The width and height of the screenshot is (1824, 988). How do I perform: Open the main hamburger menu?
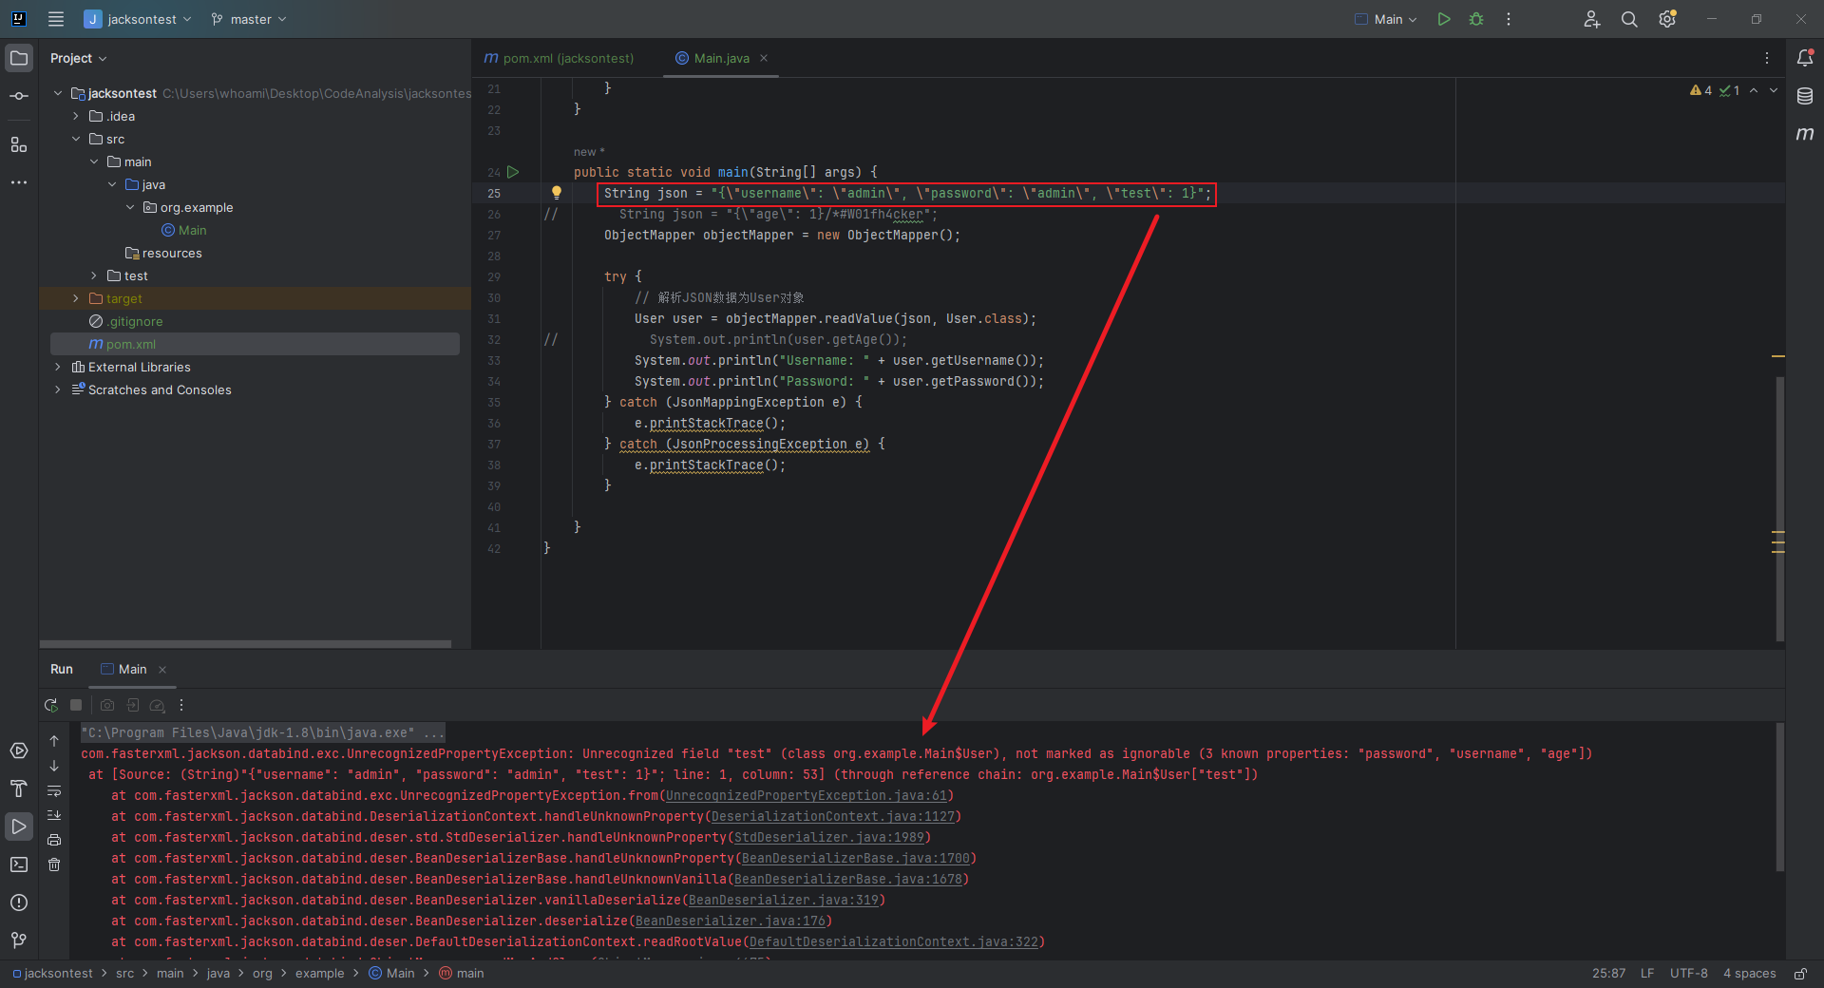[x=56, y=19]
